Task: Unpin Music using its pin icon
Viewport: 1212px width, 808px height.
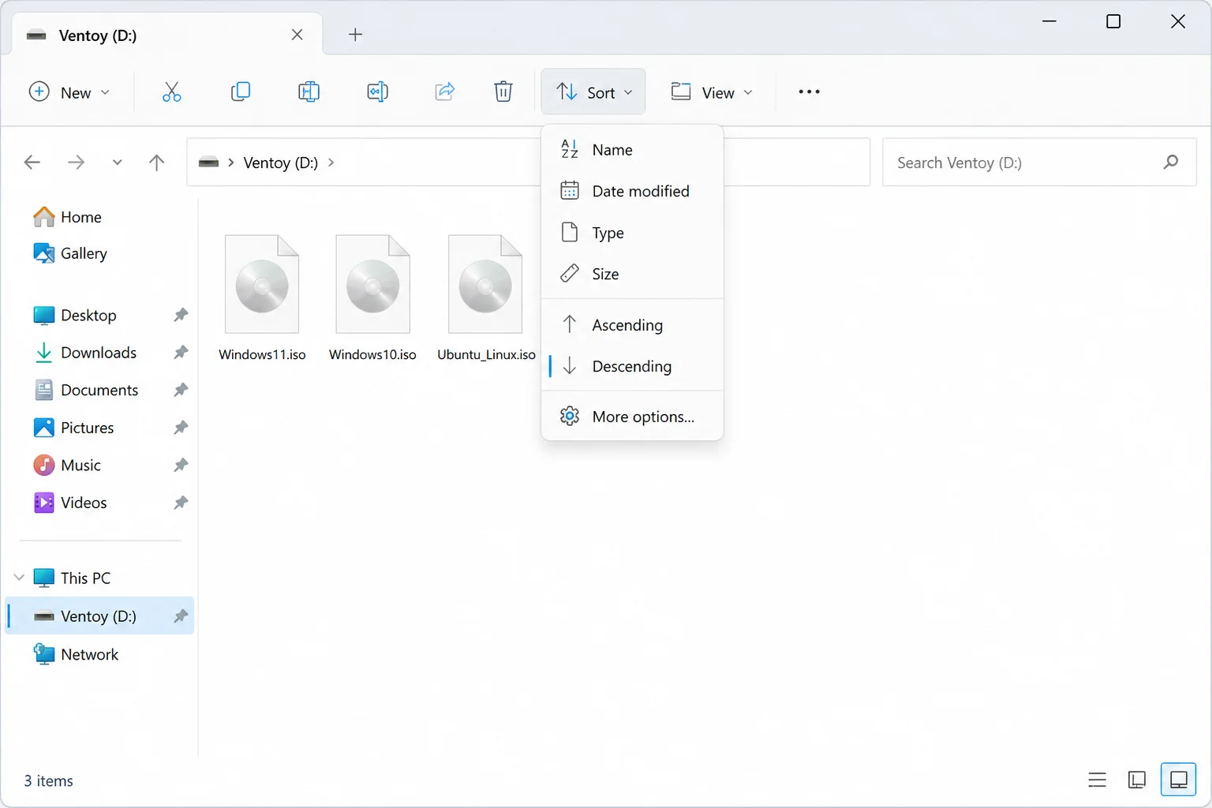Action: (181, 465)
